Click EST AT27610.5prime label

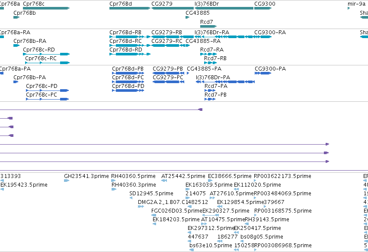coord(232,194)
